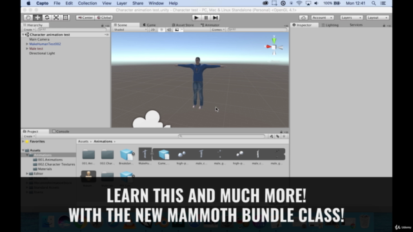Select the Rotate tool
Viewport: 413px width, 232px height.
(x=47, y=17)
